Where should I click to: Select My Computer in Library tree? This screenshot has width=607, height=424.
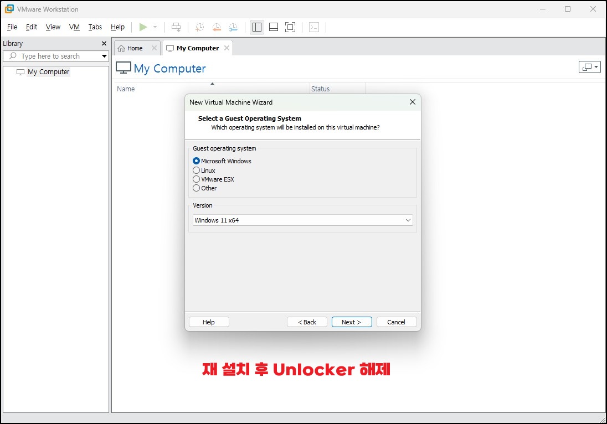(48, 72)
